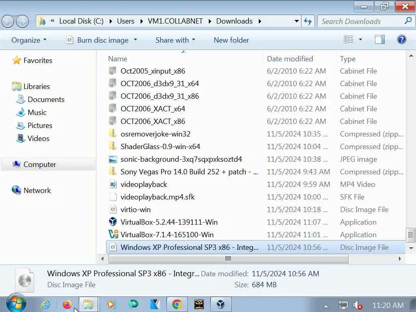The height and width of the screenshot is (312, 416).
Task: Expand the arrow after Downloads breadcrumb
Action: point(260,21)
